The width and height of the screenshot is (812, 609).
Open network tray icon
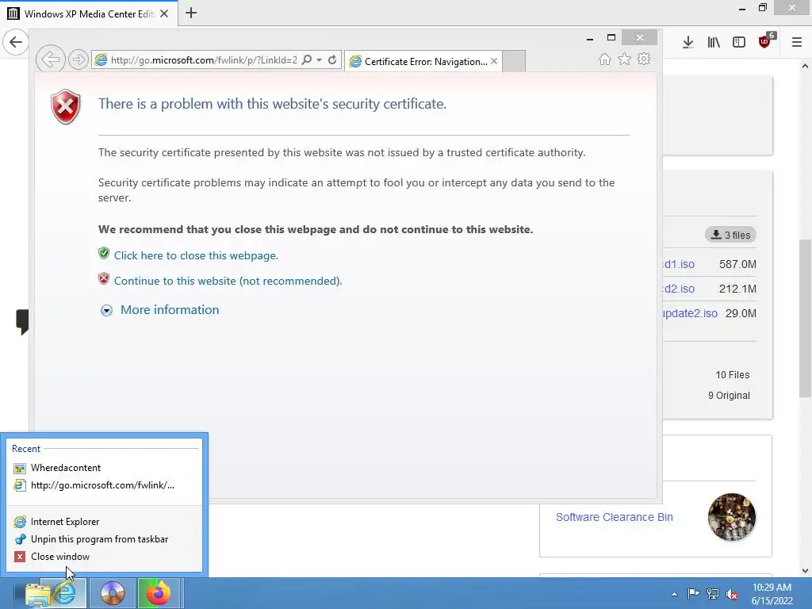[x=713, y=594]
